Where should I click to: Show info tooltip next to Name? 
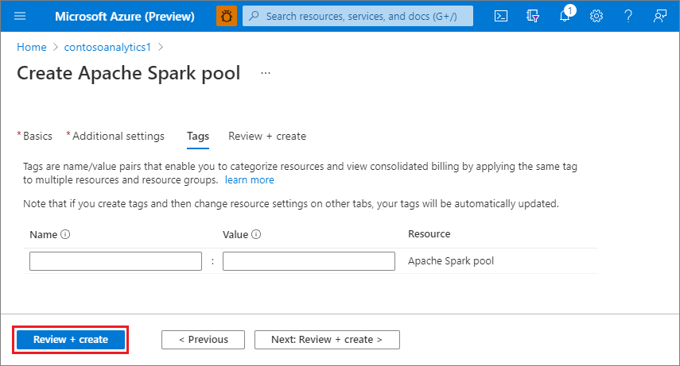pyautogui.click(x=66, y=235)
